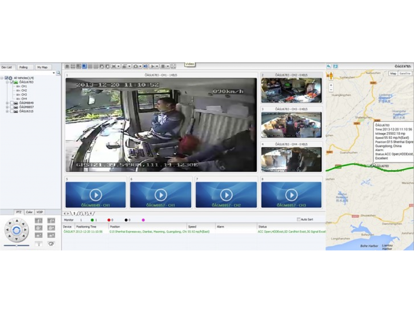The height and width of the screenshot is (313, 414).
Task: Select the ÔÁGU6783 device table row
Action: [194, 231]
